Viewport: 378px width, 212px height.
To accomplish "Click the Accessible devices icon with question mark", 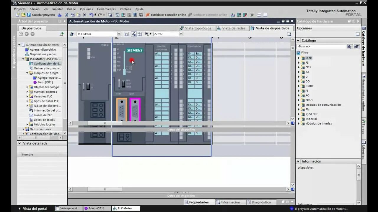I will pos(233,15).
